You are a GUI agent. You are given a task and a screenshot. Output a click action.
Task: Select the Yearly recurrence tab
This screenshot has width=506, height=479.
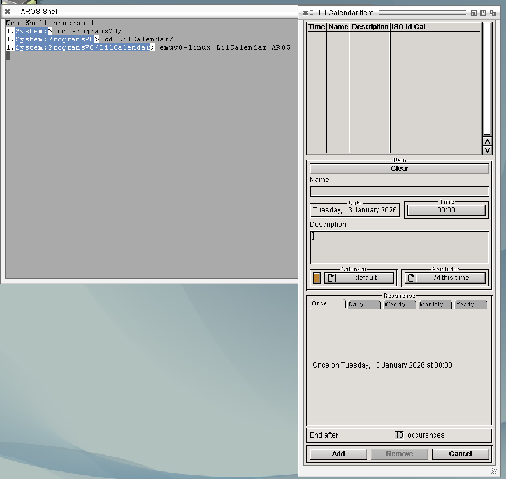pyautogui.click(x=470, y=305)
